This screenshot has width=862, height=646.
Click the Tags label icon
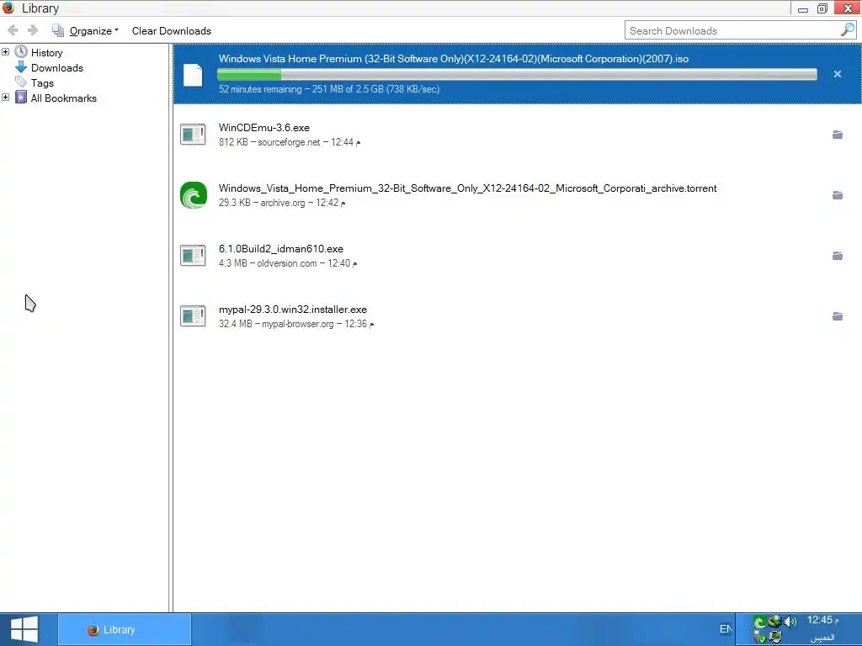tap(21, 82)
